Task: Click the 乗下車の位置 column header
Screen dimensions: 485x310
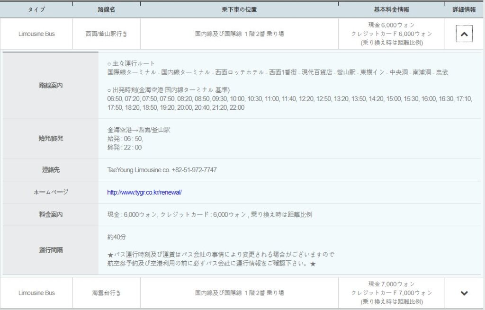Action: tap(239, 9)
